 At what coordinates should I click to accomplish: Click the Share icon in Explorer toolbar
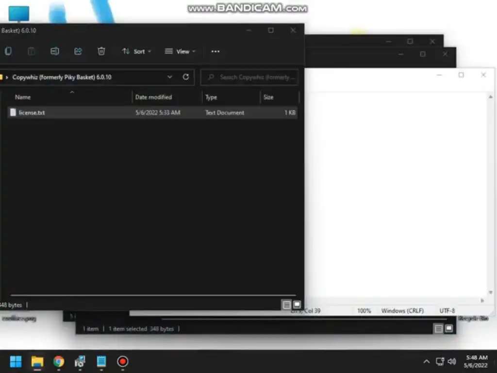click(x=78, y=51)
